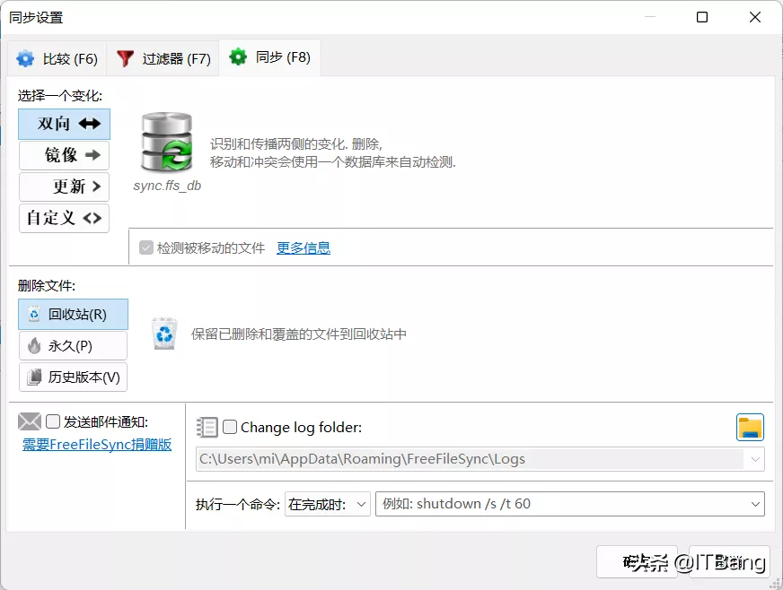The height and width of the screenshot is (590, 783).
Task: Select the 自定义 custom sync variant
Action: (65, 218)
